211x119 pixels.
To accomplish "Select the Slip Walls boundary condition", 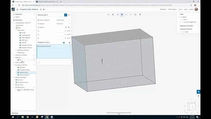I will point(22,67).
